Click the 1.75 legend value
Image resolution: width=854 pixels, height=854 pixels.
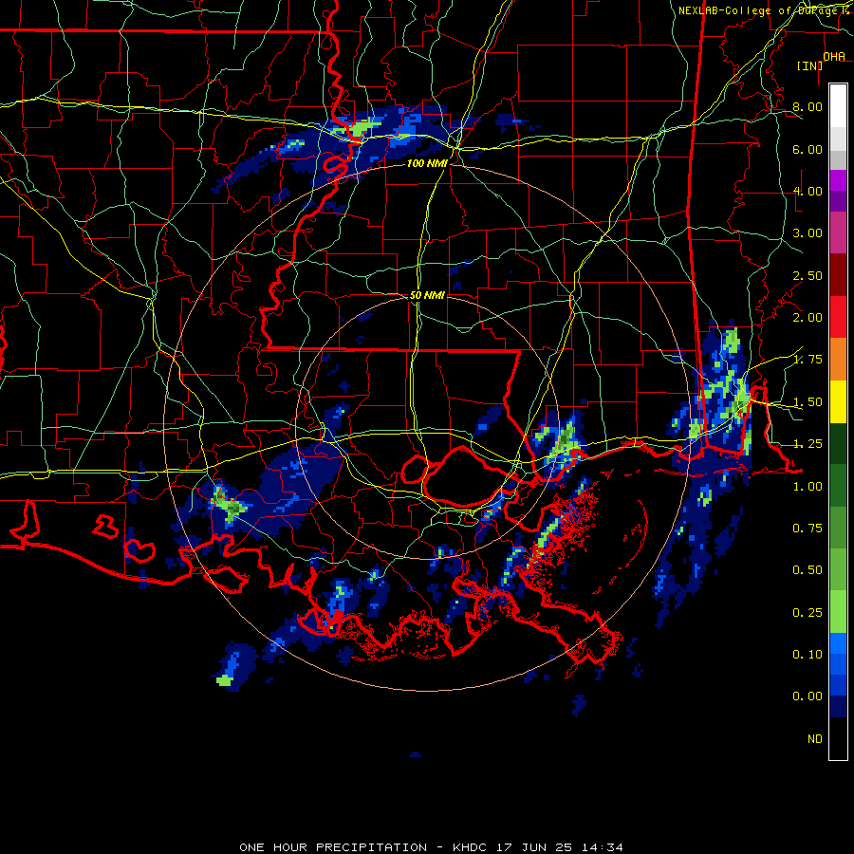pyautogui.click(x=808, y=360)
